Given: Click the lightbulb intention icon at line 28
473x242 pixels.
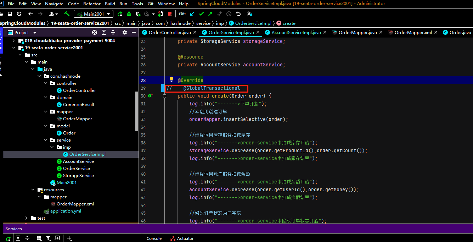Looking at the screenshot, I should [x=171, y=79].
